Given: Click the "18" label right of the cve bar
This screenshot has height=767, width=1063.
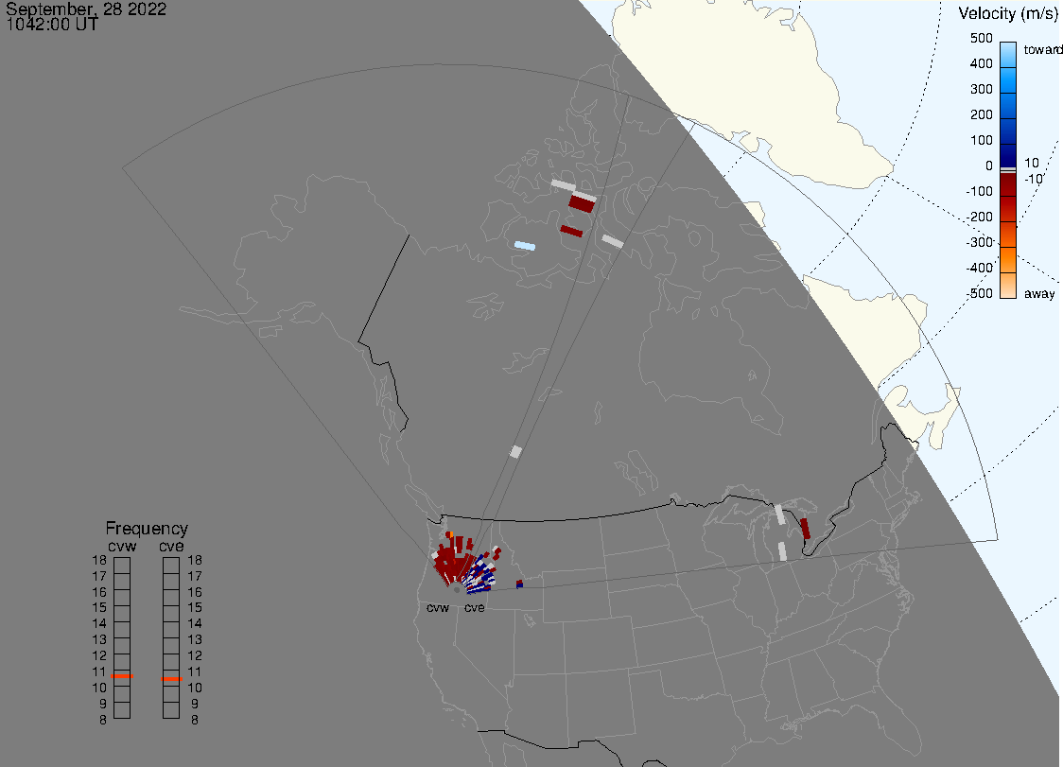Looking at the screenshot, I should 195,560.
